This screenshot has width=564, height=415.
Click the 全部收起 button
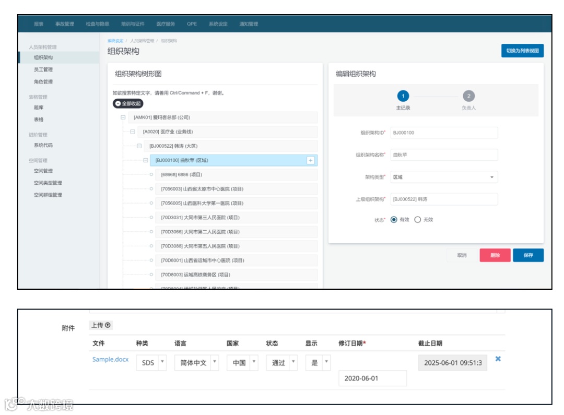[x=128, y=103]
